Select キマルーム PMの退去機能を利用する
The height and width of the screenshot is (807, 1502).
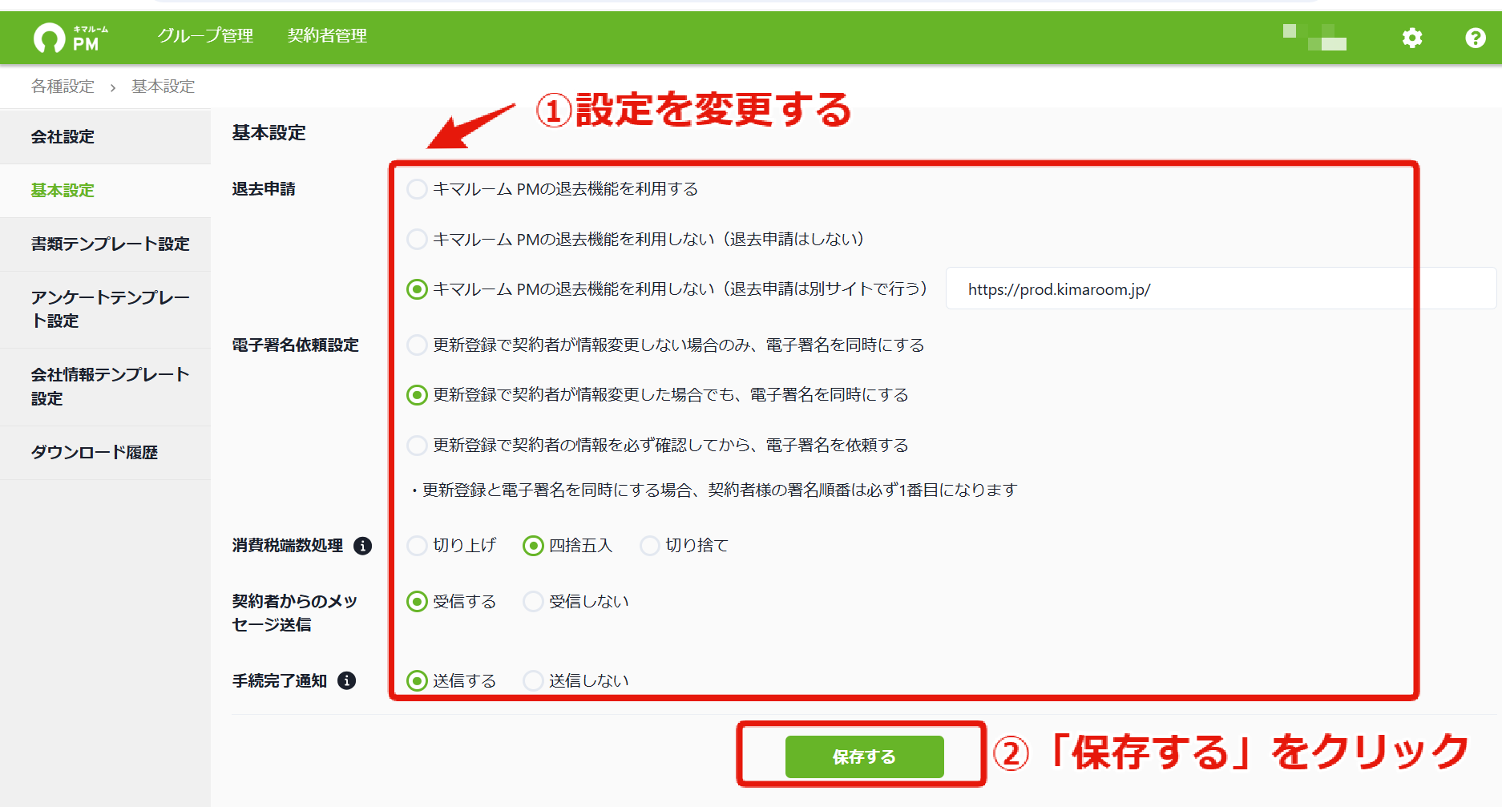click(417, 189)
